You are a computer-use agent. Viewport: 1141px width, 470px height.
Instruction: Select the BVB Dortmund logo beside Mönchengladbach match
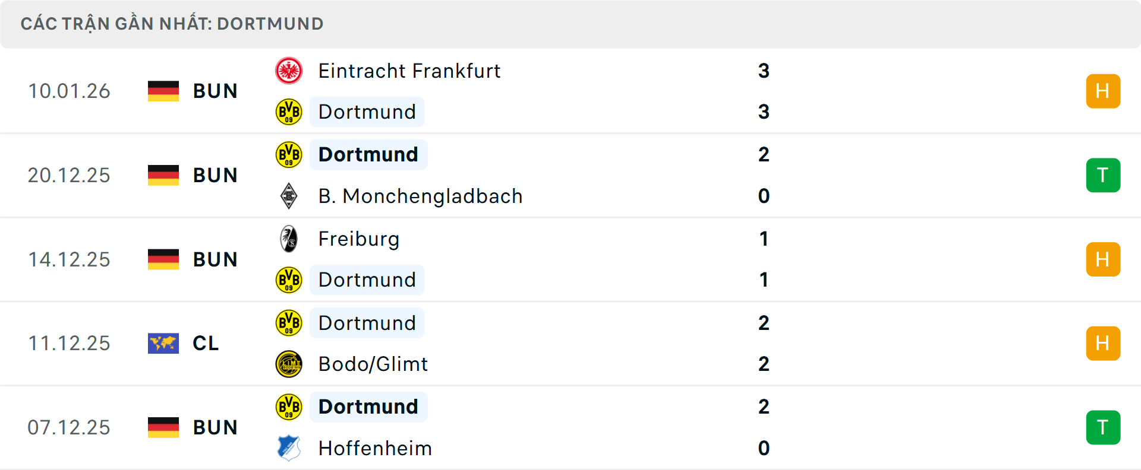(289, 154)
